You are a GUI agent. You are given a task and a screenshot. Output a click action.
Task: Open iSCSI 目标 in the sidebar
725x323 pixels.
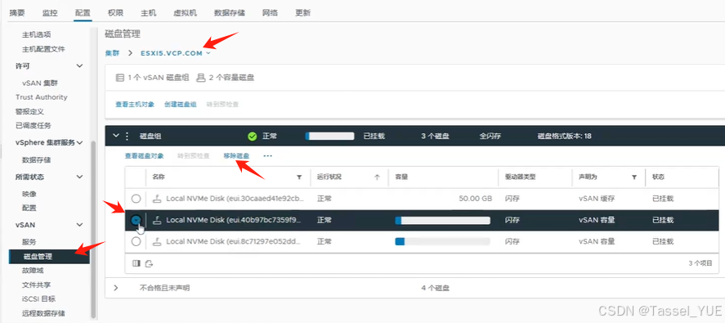(39, 299)
